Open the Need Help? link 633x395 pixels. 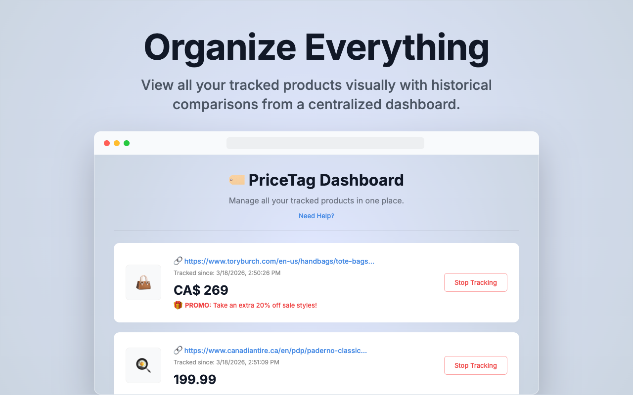pyautogui.click(x=316, y=216)
